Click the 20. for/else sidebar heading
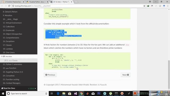This screenshot has height=96, width=170. pyautogui.click(x=7, y=56)
